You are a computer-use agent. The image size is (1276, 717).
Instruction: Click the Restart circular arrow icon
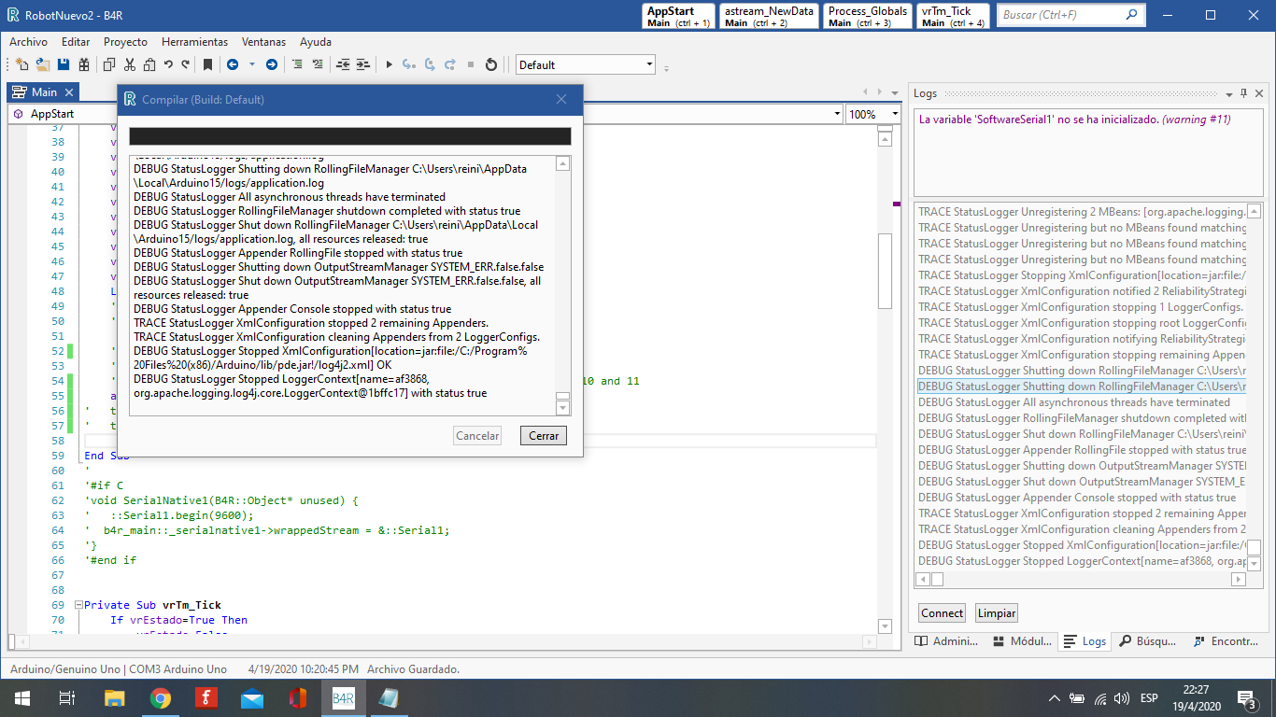click(x=491, y=64)
